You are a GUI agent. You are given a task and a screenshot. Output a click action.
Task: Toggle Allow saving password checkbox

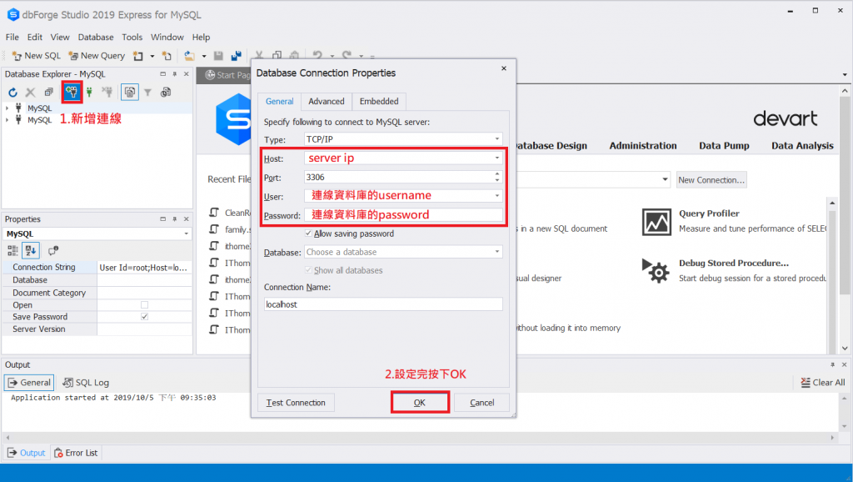pyautogui.click(x=308, y=233)
